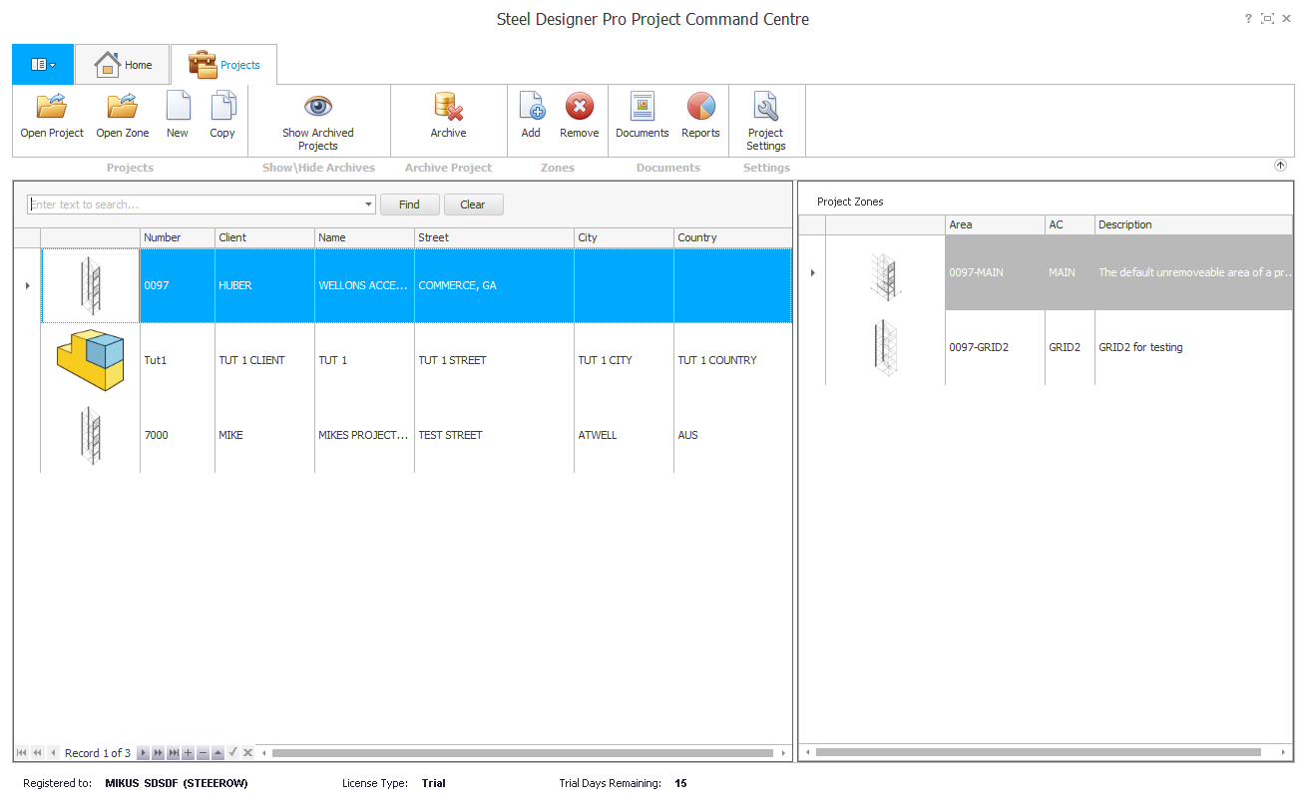Click the Open Zone icon
Image resolution: width=1305 pixels, height=812 pixels.
pyautogui.click(x=123, y=107)
